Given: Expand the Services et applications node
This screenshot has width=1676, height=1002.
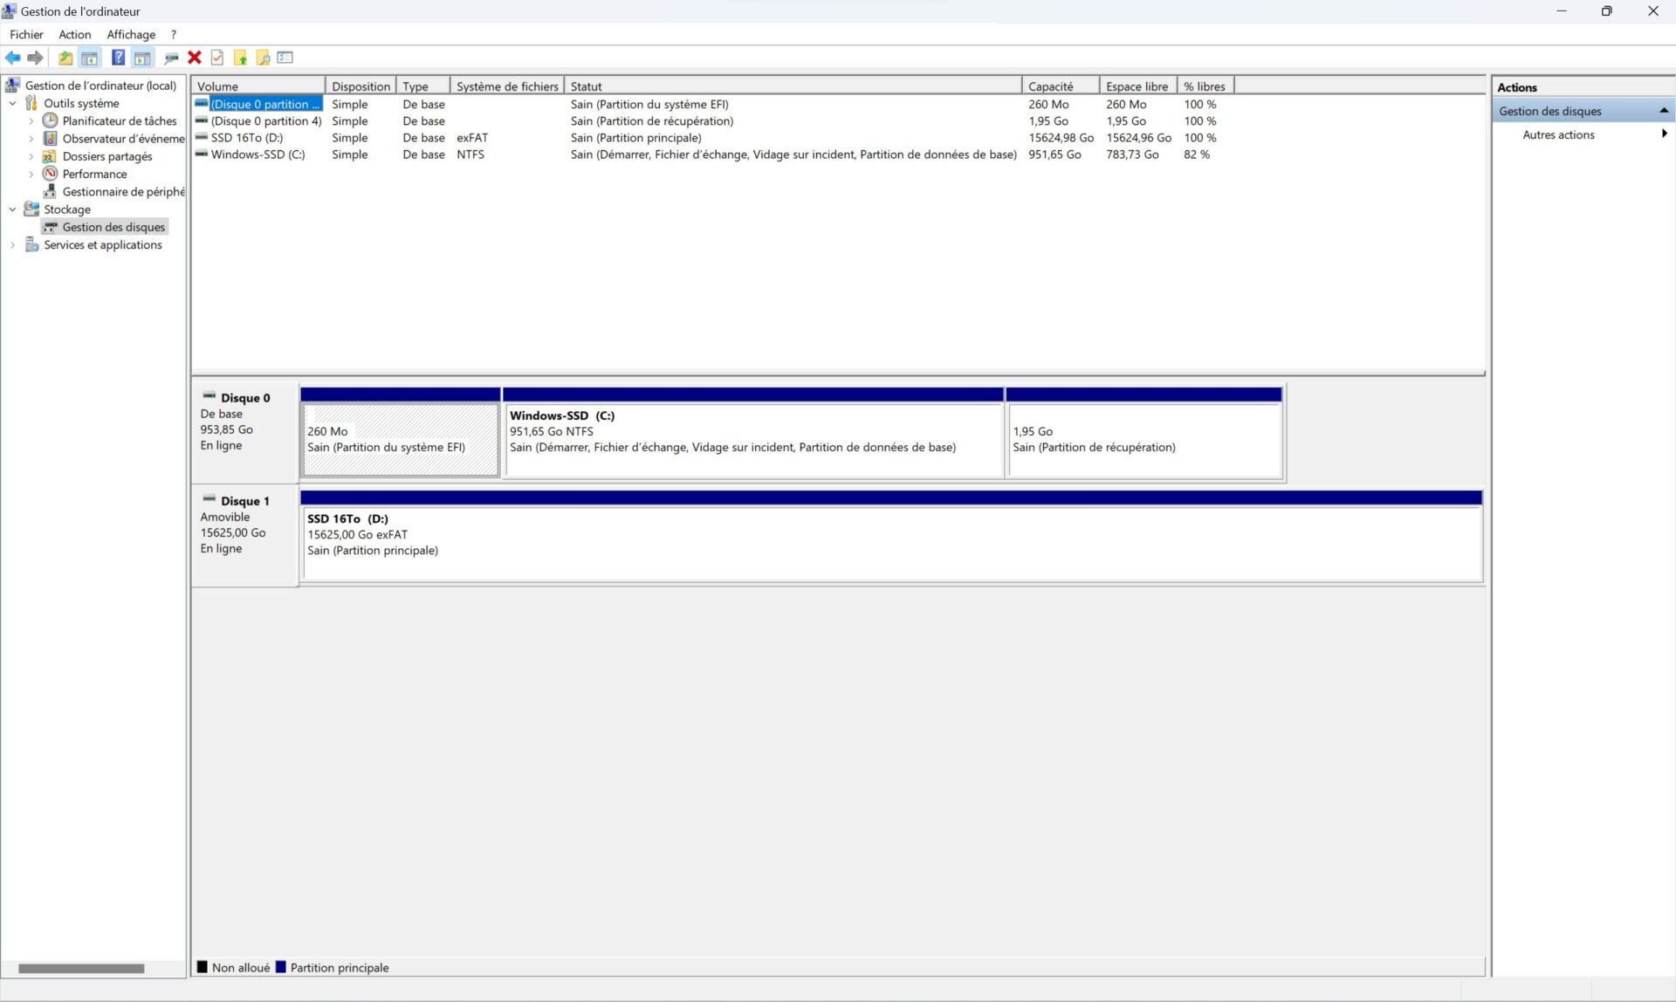Looking at the screenshot, I should 13,244.
